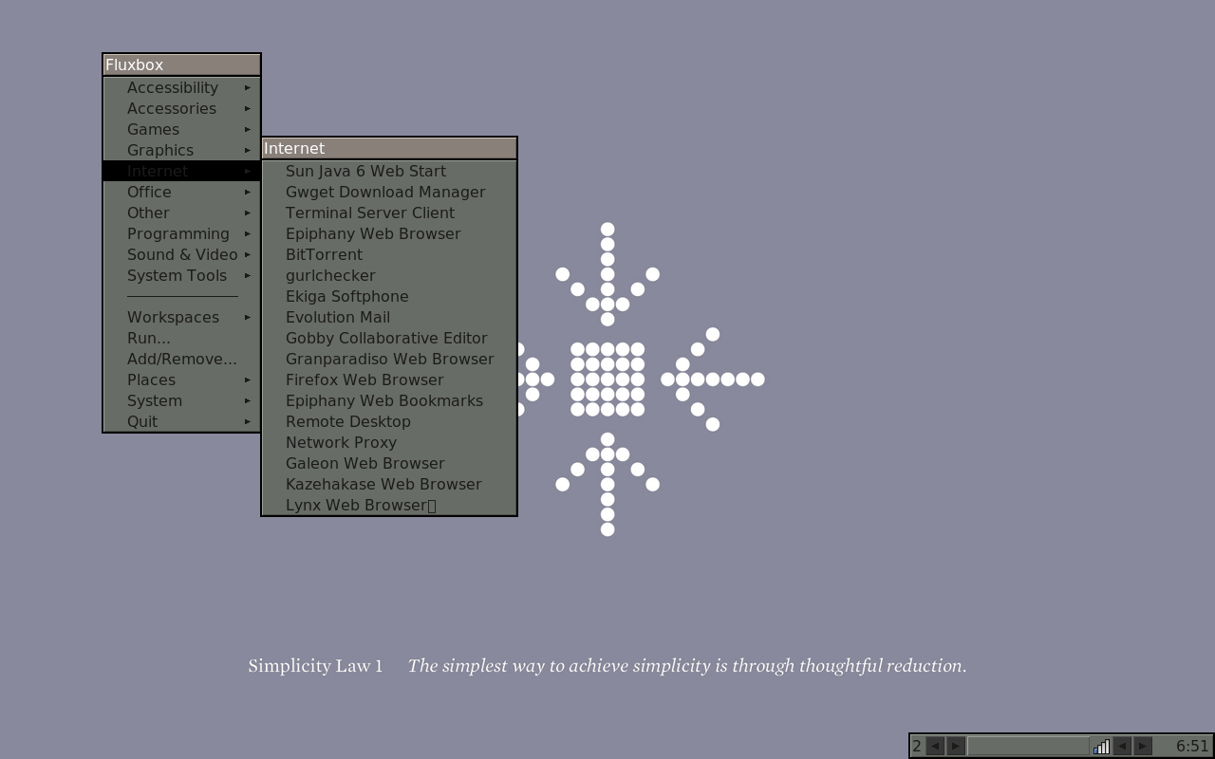Open the Accessibility submenu
Screen dimensions: 1215x759
tap(181, 87)
